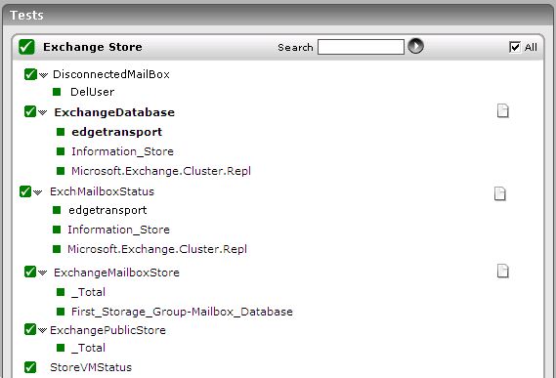The image size is (556, 378).
Task: Collapse the DisconnectedMailBox test arrow
Action: click(x=43, y=75)
